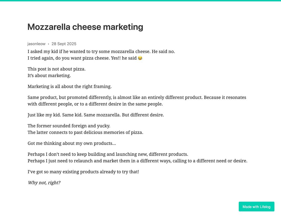Click the line 'Perhaps I just need to relaunch'

(x=137, y=161)
